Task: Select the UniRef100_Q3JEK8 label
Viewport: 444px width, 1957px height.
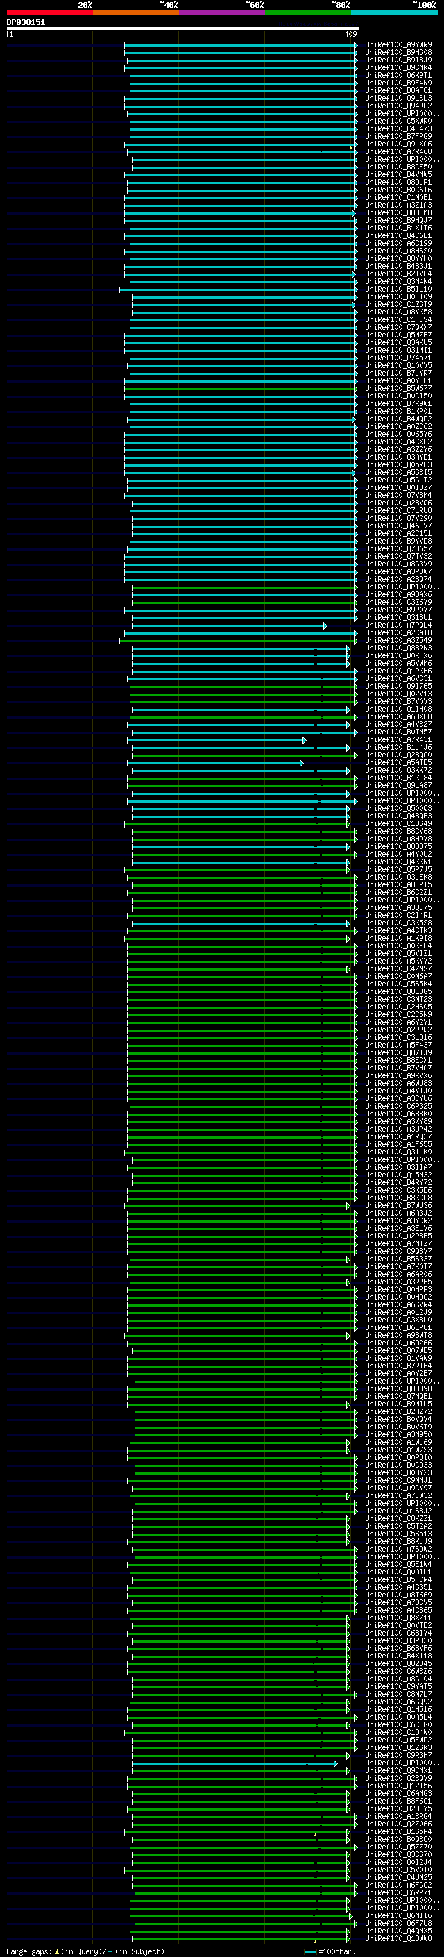Action: coord(398,877)
